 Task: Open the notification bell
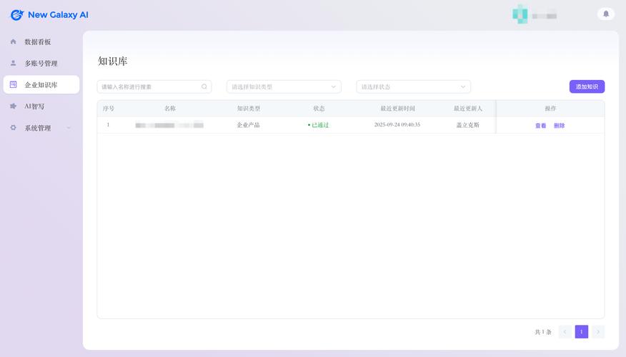point(606,14)
